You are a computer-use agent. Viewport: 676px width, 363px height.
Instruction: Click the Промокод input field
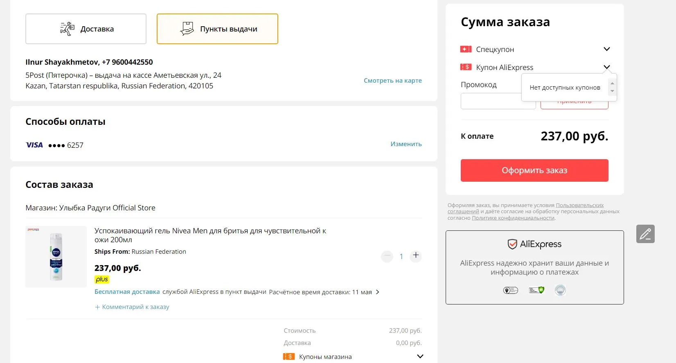click(x=498, y=101)
